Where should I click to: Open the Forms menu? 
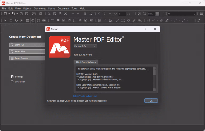tap(52, 9)
